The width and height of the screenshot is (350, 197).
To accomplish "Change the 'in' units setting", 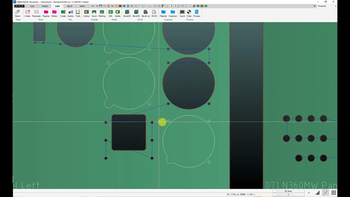I will click(x=309, y=193).
